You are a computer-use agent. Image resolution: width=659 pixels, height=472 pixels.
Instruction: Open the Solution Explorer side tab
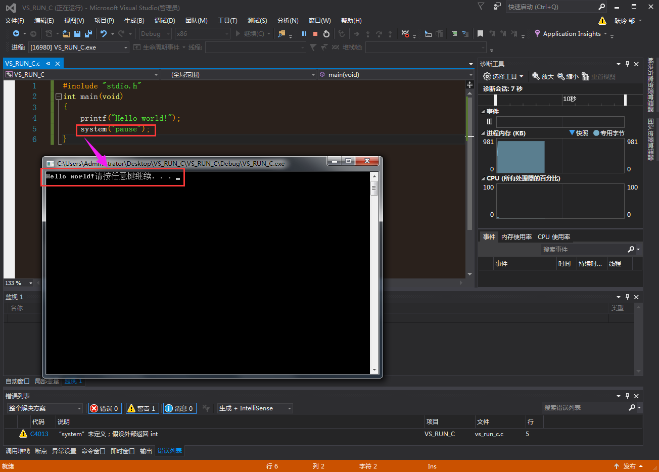651,85
